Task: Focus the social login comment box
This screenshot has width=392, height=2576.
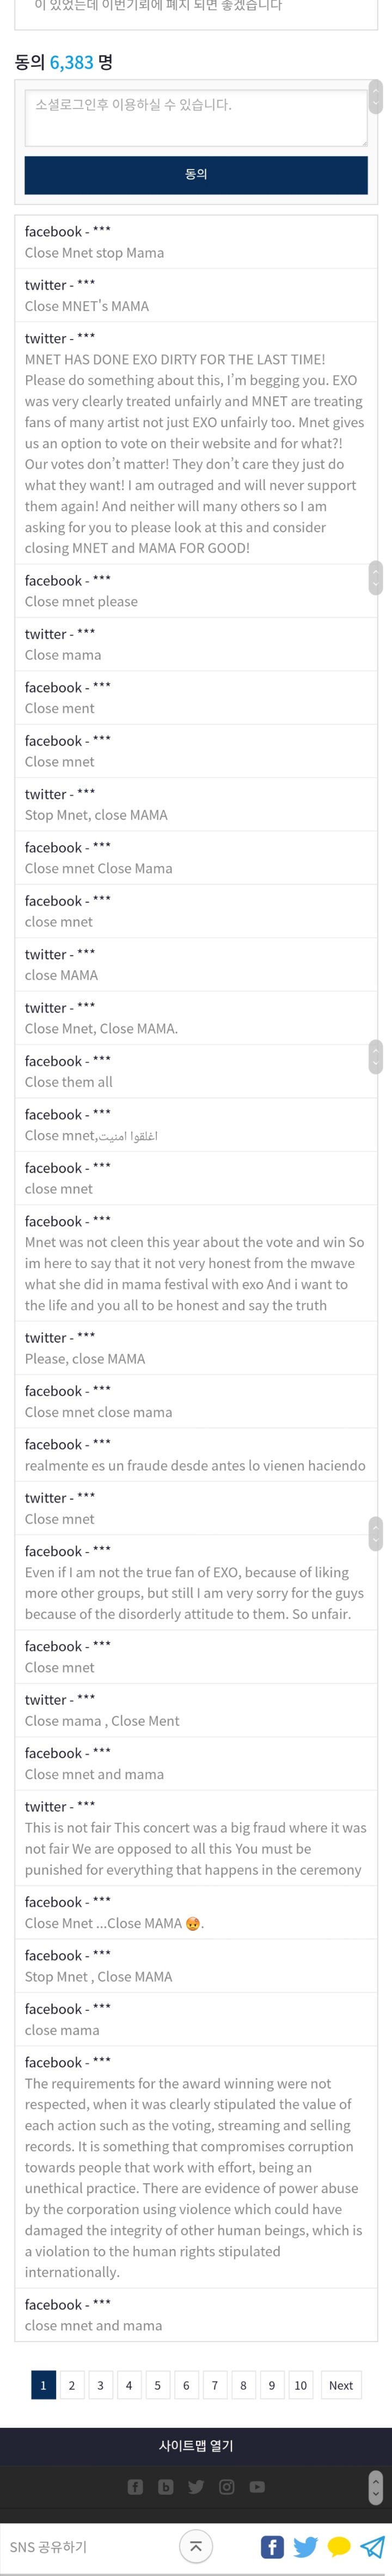Action: point(196,118)
